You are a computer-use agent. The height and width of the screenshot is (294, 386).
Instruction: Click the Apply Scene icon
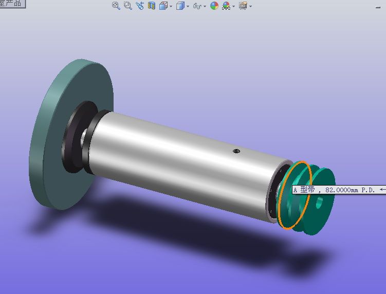point(226,6)
